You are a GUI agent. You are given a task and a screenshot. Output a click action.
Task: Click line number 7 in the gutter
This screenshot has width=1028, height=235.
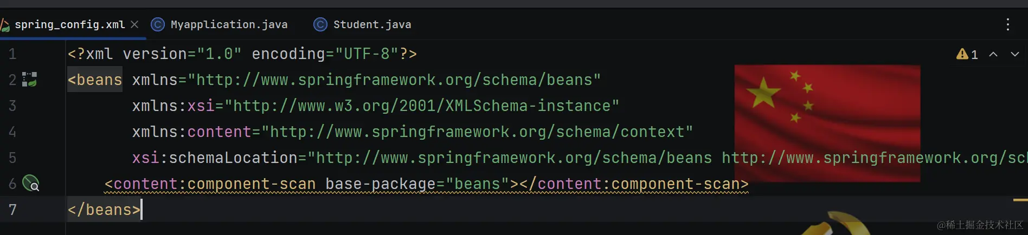[12, 210]
